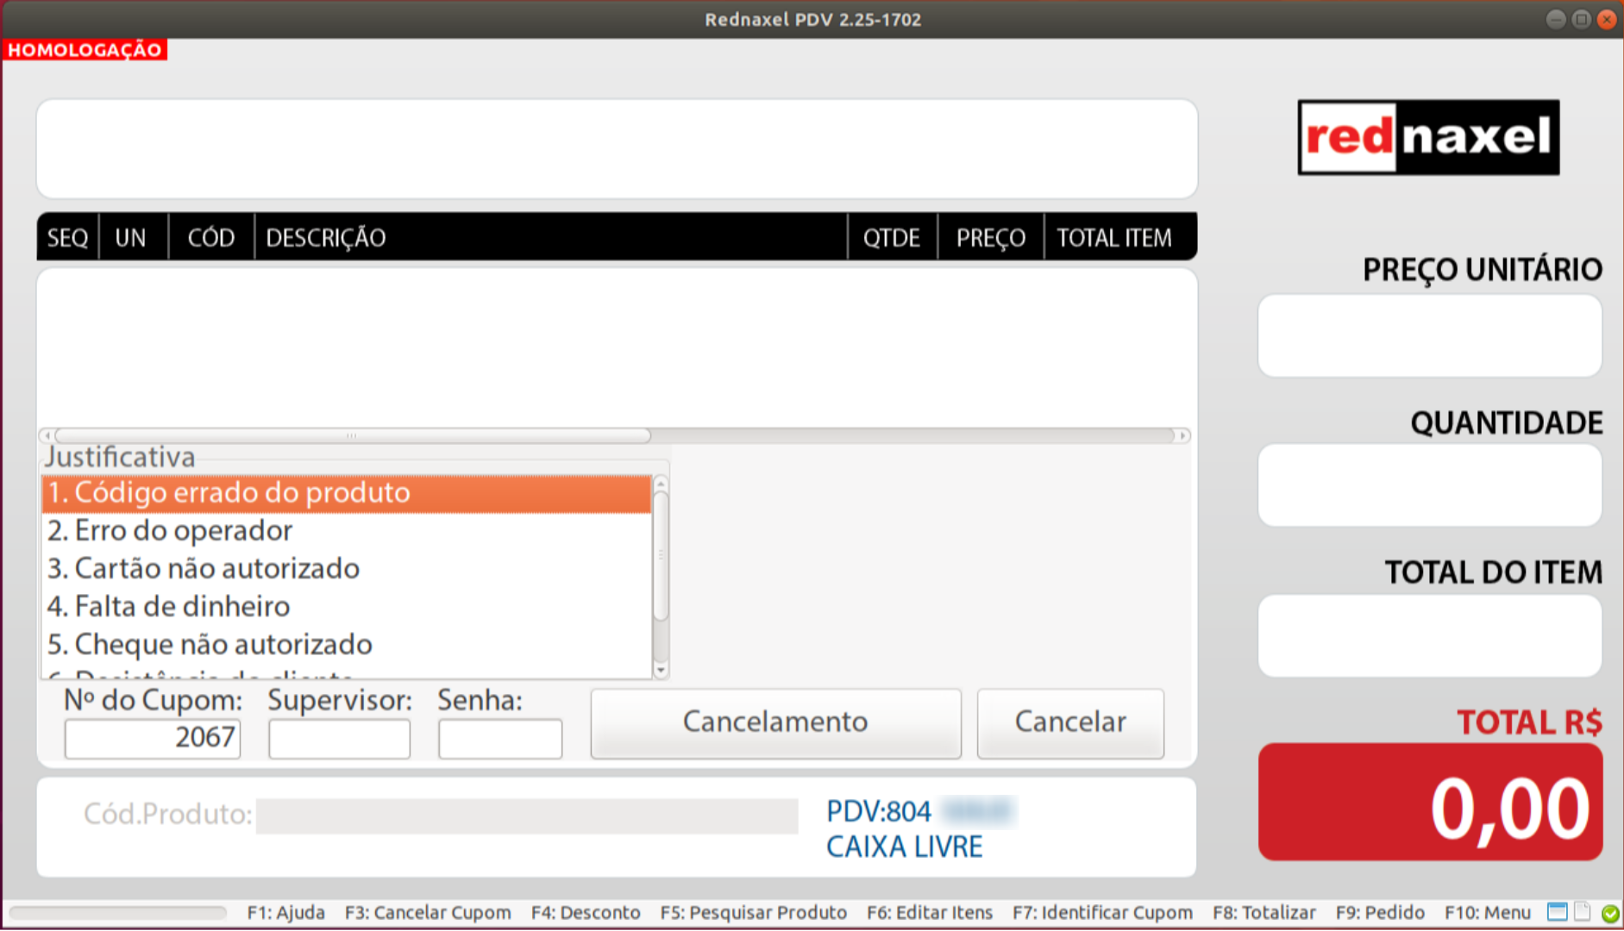The height and width of the screenshot is (931, 1624).
Task: Open F5: Pesquisar Produto
Action: [x=754, y=912]
